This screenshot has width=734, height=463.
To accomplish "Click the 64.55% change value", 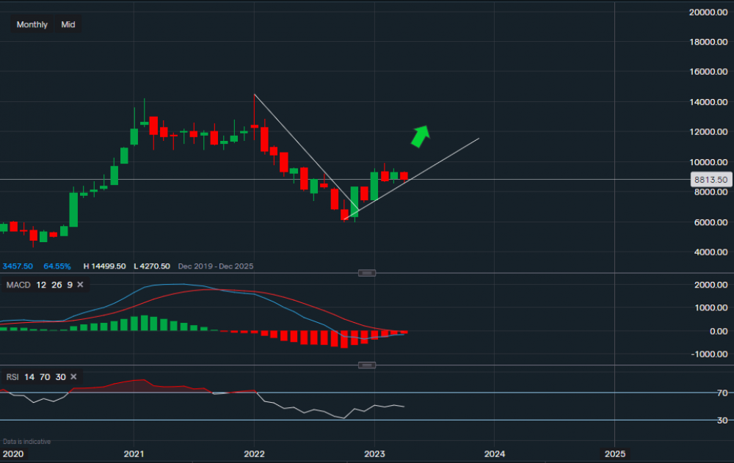I will coord(57,266).
